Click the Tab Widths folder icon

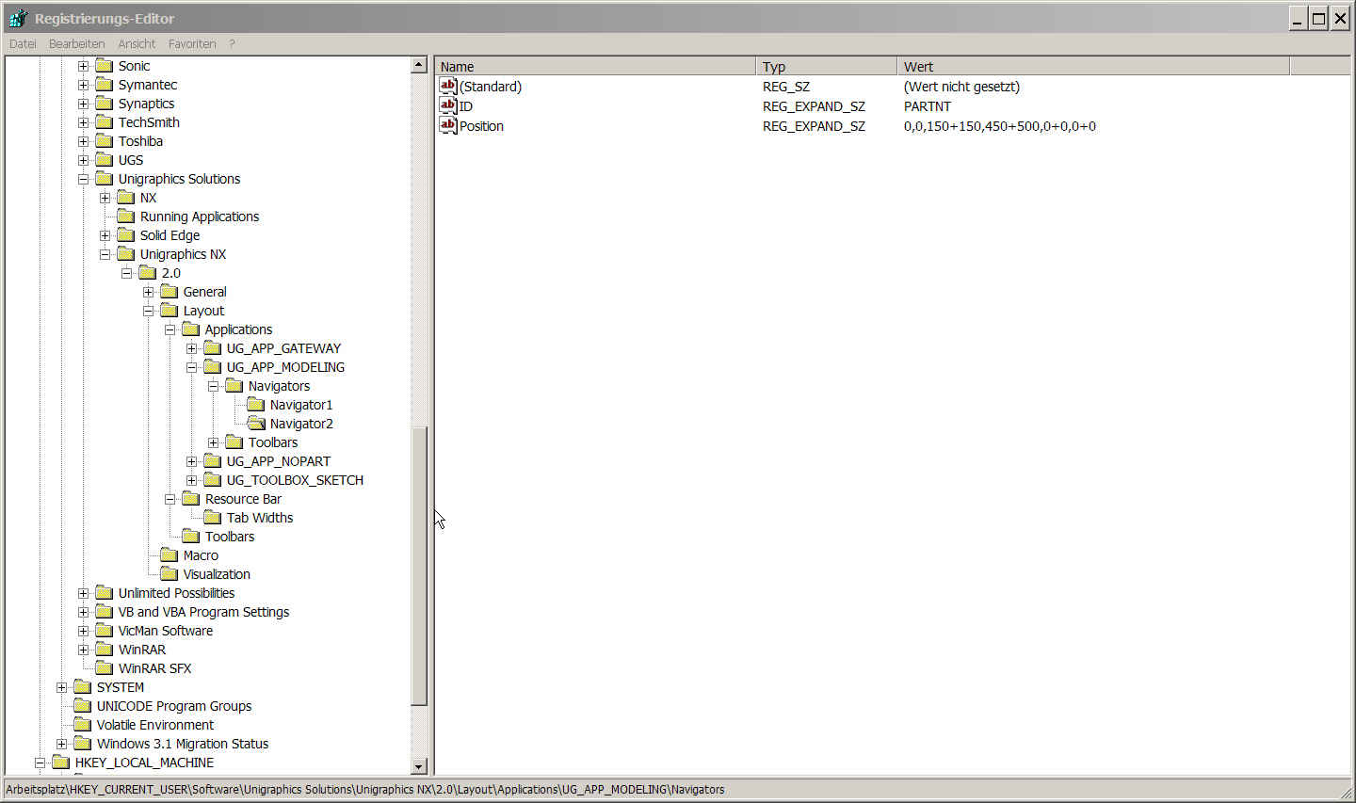click(x=213, y=518)
